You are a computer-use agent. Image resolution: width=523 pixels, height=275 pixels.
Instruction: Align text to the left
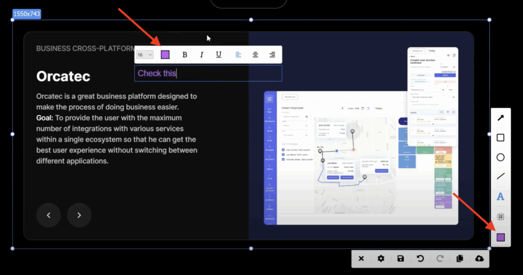[x=238, y=55]
